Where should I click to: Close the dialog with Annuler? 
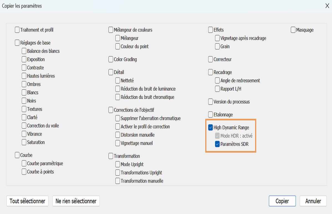pyautogui.click(x=313, y=201)
